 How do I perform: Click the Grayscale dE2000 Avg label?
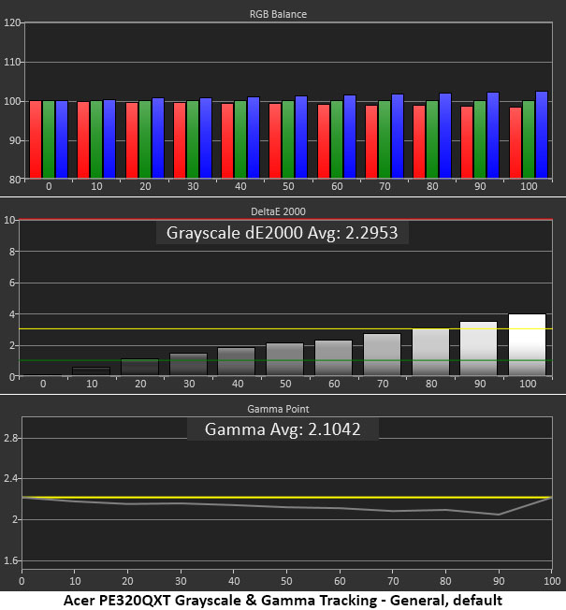coord(282,233)
